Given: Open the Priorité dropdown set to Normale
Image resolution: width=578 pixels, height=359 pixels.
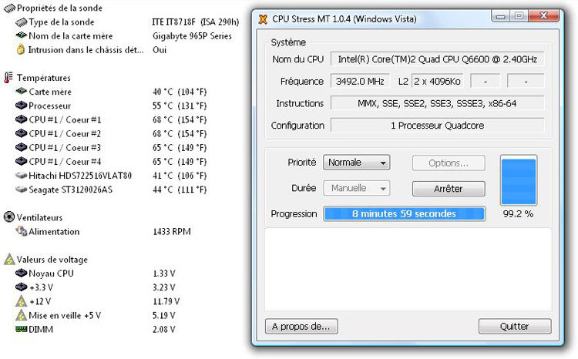Looking at the screenshot, I should coord(356,163).
